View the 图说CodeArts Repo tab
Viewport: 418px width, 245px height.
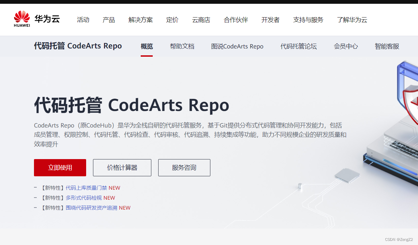tap(237, 46)
